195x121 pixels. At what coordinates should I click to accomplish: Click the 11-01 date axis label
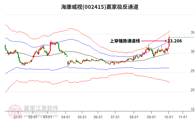tap(183, 117)
